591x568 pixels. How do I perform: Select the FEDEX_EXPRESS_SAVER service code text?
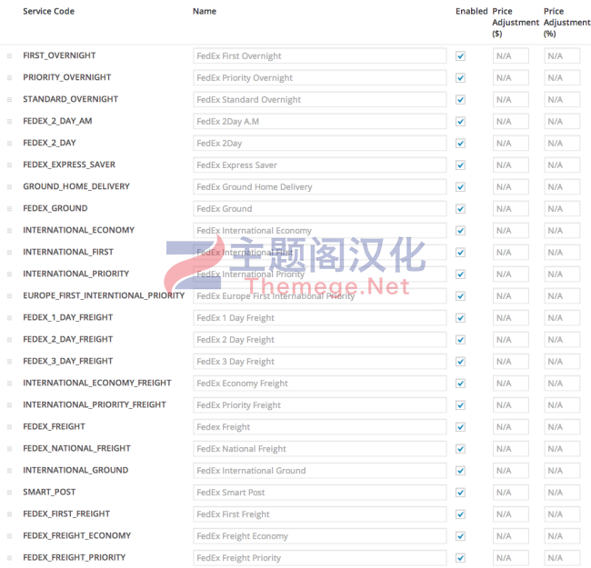coord(69,165)
